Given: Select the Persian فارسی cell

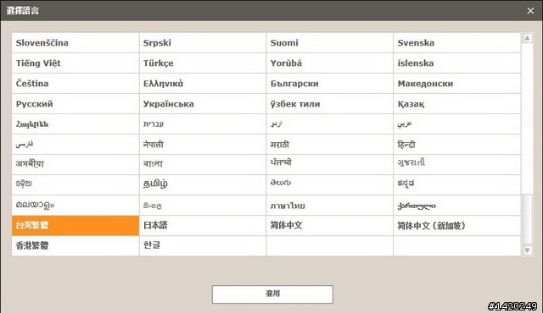Looking at the screenshot, I should pos(76,145).
